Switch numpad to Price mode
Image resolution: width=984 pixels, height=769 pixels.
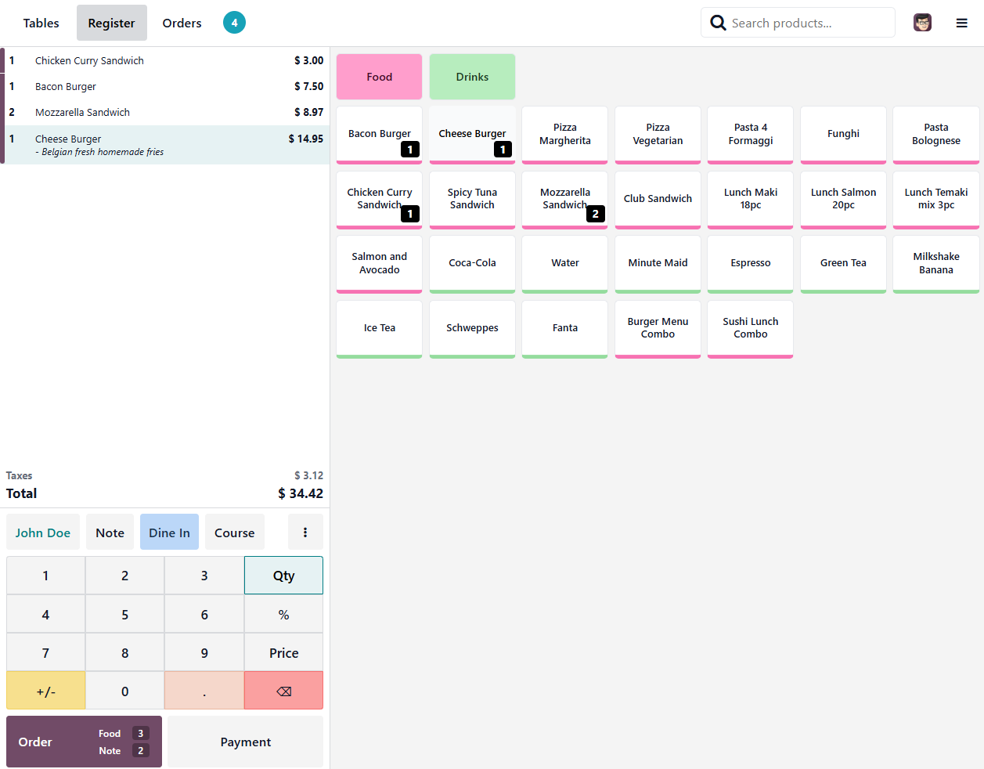pyautogui.click(x=283, y=652)
